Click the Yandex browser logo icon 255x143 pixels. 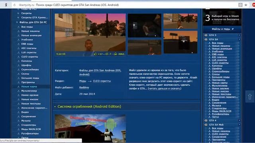(6, 5)
